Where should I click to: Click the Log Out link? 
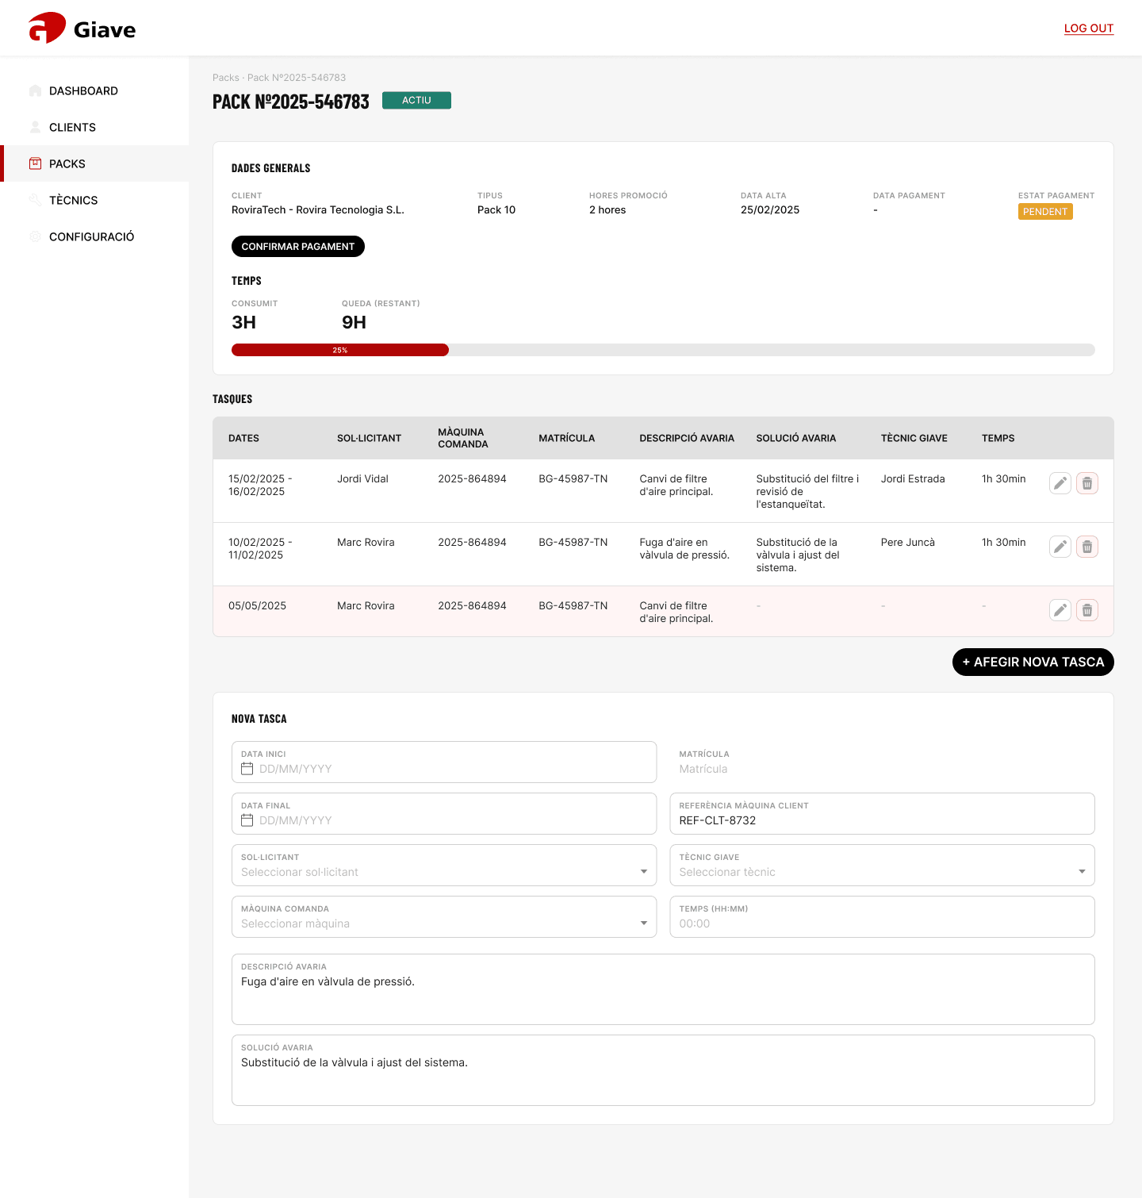1089,29
